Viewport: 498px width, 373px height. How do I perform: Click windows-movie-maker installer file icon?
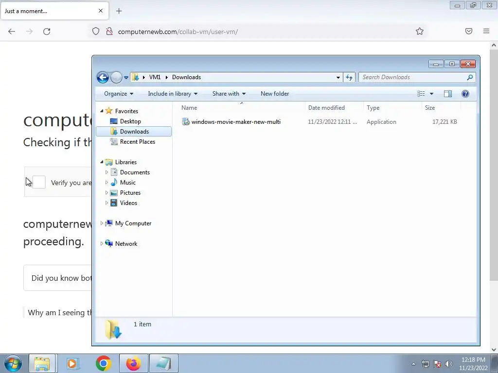tap(186, 122)
